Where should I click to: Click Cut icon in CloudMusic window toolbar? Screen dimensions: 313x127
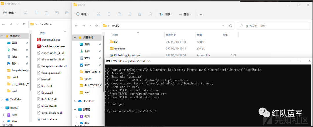(x=26, y=13)
